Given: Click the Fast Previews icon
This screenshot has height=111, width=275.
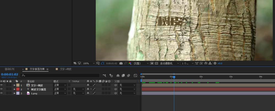Looking at the screenshot, I should pyautogui.click(x=201, y=63).
